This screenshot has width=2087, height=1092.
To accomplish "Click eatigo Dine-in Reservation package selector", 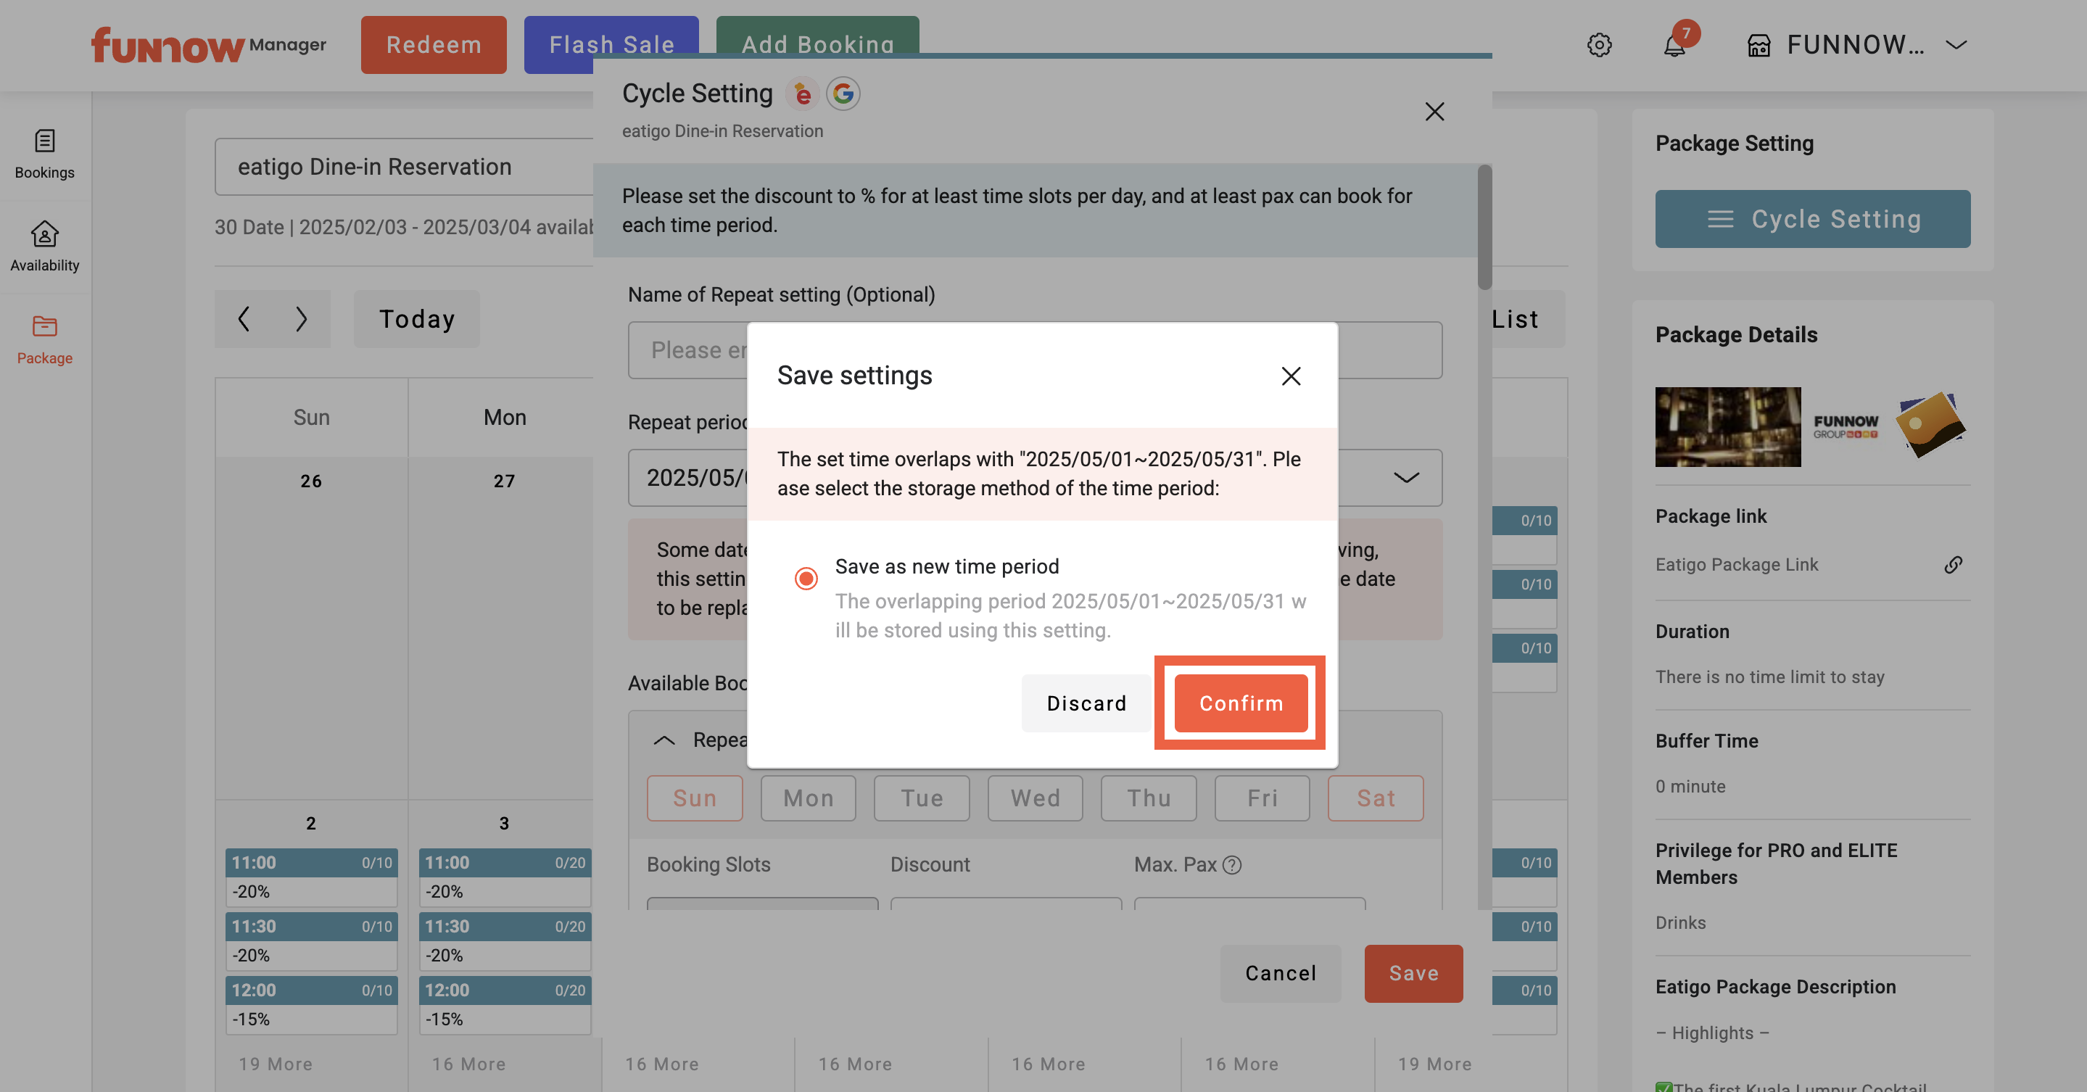I will click(x=405, y=167).
